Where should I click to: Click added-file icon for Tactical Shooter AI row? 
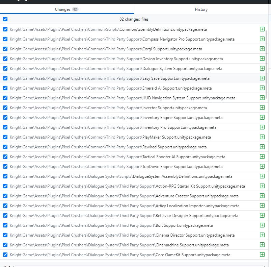click(262, 156)
